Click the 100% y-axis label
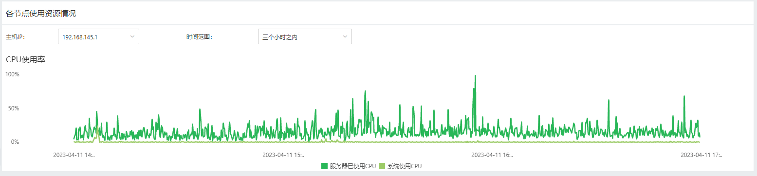This screenshot has height=176, width=757. 12,74
